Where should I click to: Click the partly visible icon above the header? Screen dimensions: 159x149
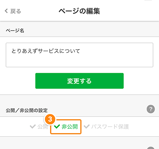[148, 0]
